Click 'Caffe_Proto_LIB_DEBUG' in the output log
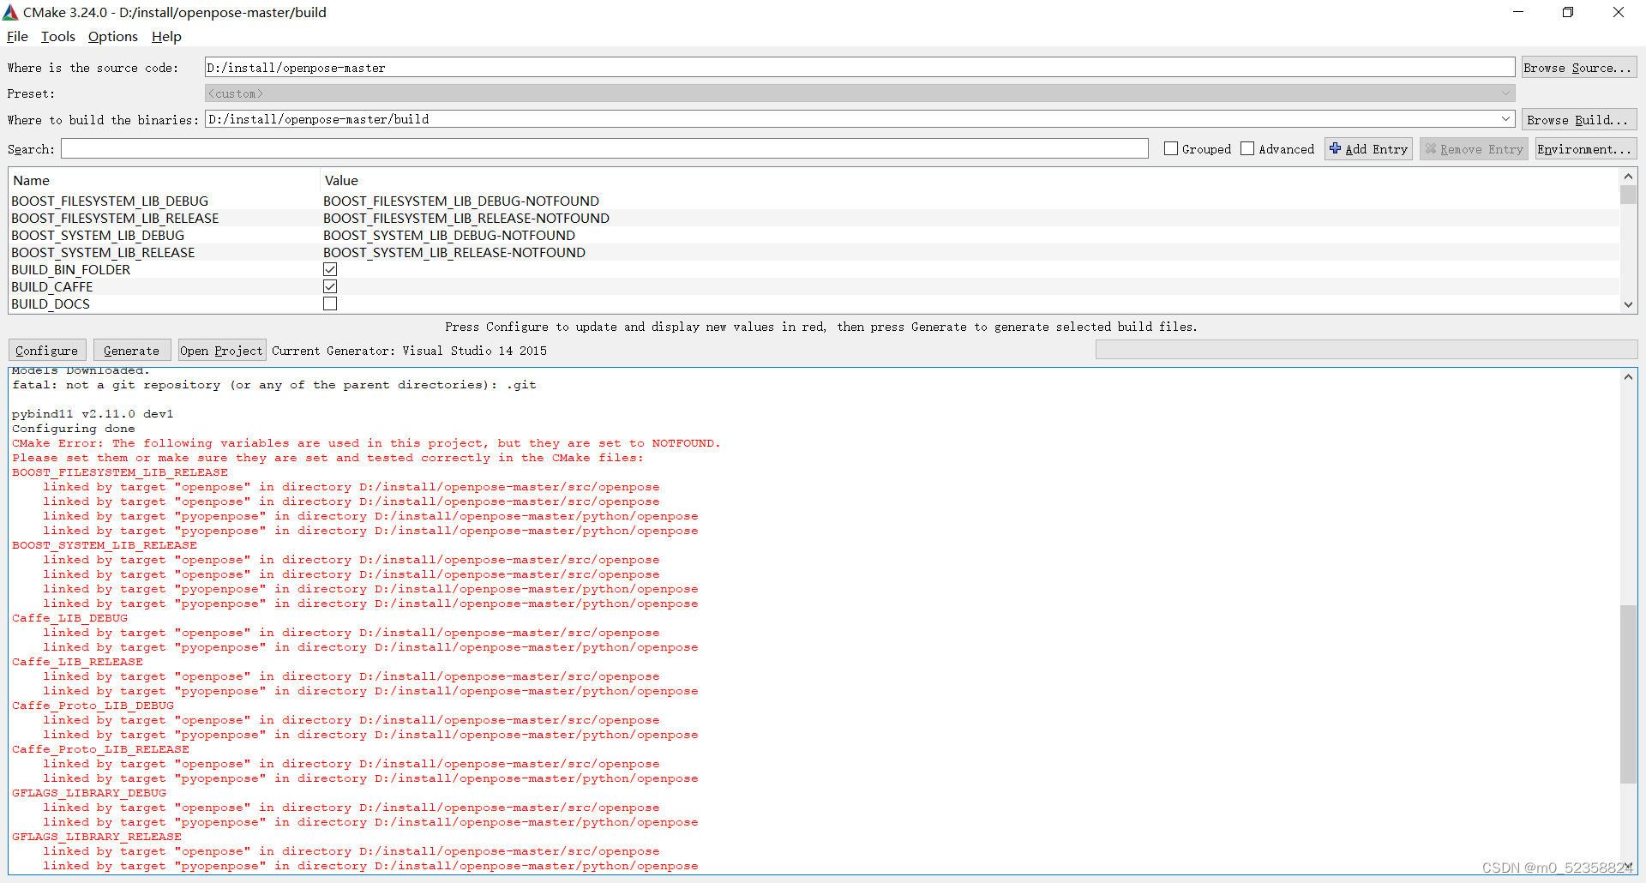This screenshot has height=883, width=1646. click(93, 706)
